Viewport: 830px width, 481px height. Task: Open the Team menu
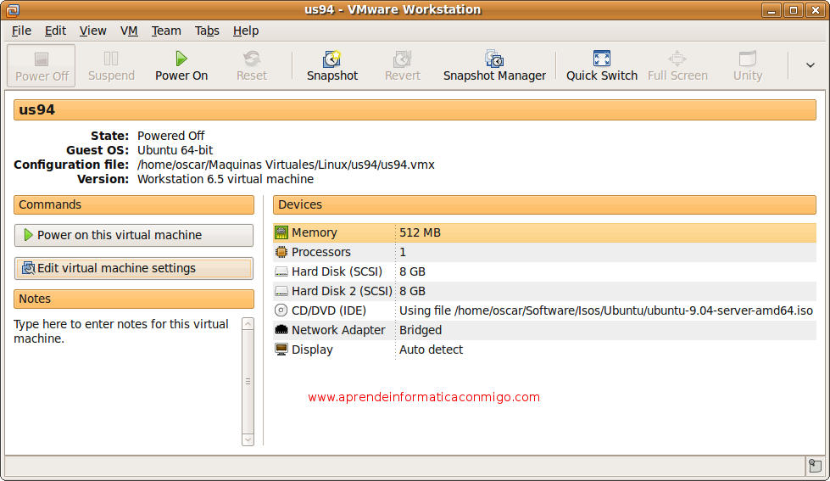166,31
